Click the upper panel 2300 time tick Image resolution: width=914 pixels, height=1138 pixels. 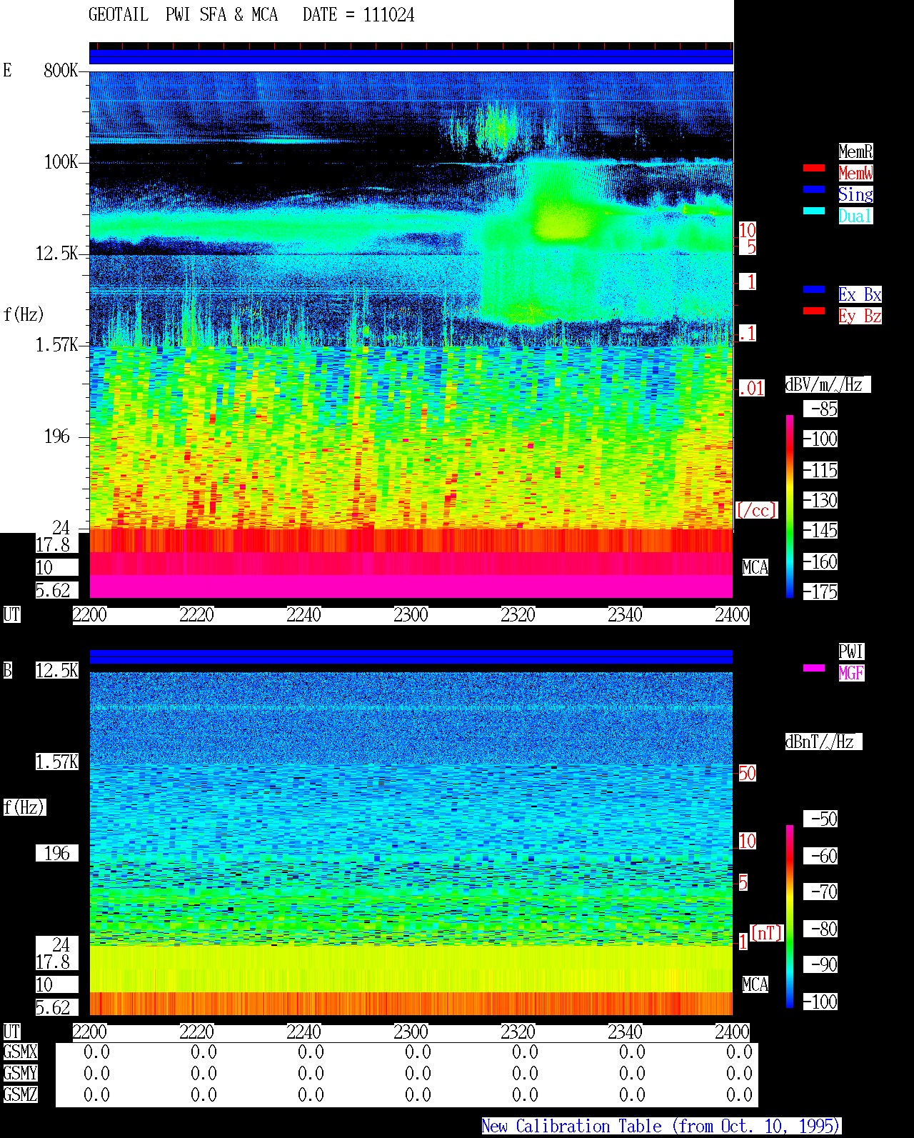(x=411, y=615)
